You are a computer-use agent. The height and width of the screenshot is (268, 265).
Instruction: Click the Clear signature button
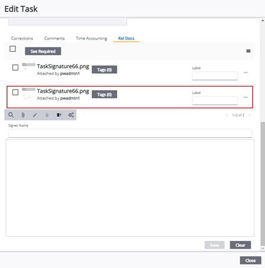pyautogui.click(x=240, y=245)
